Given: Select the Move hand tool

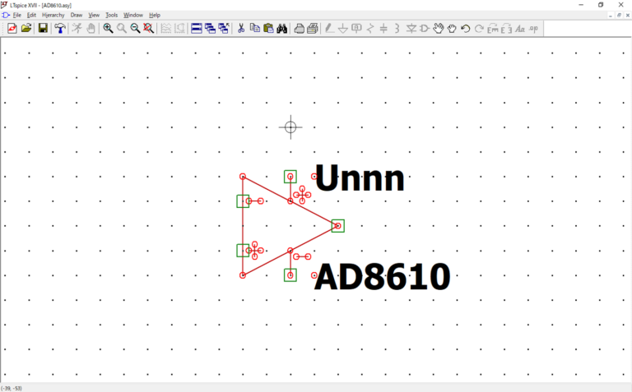Looking at the screenshot, I should coord(439,28).
